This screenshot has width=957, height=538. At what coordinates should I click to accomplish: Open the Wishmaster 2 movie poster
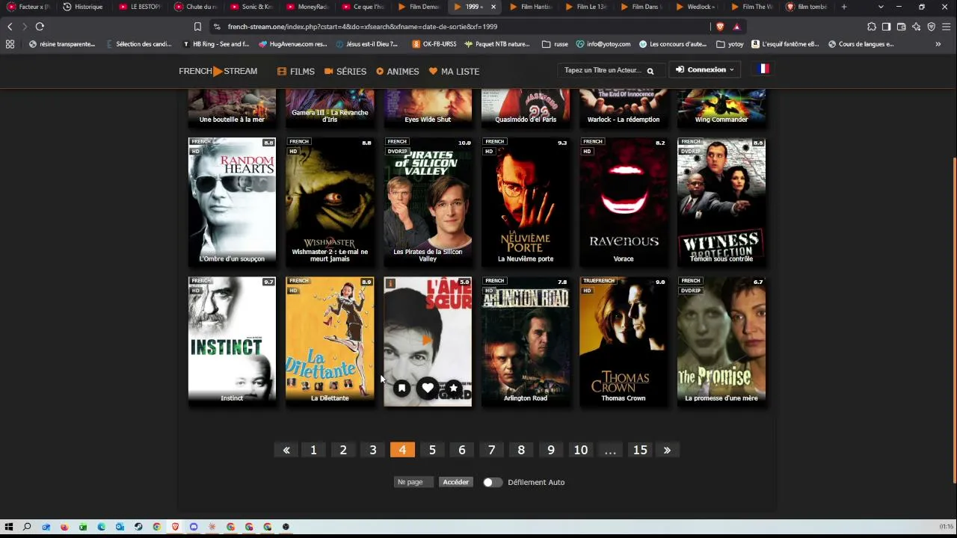tap(330, 202)
